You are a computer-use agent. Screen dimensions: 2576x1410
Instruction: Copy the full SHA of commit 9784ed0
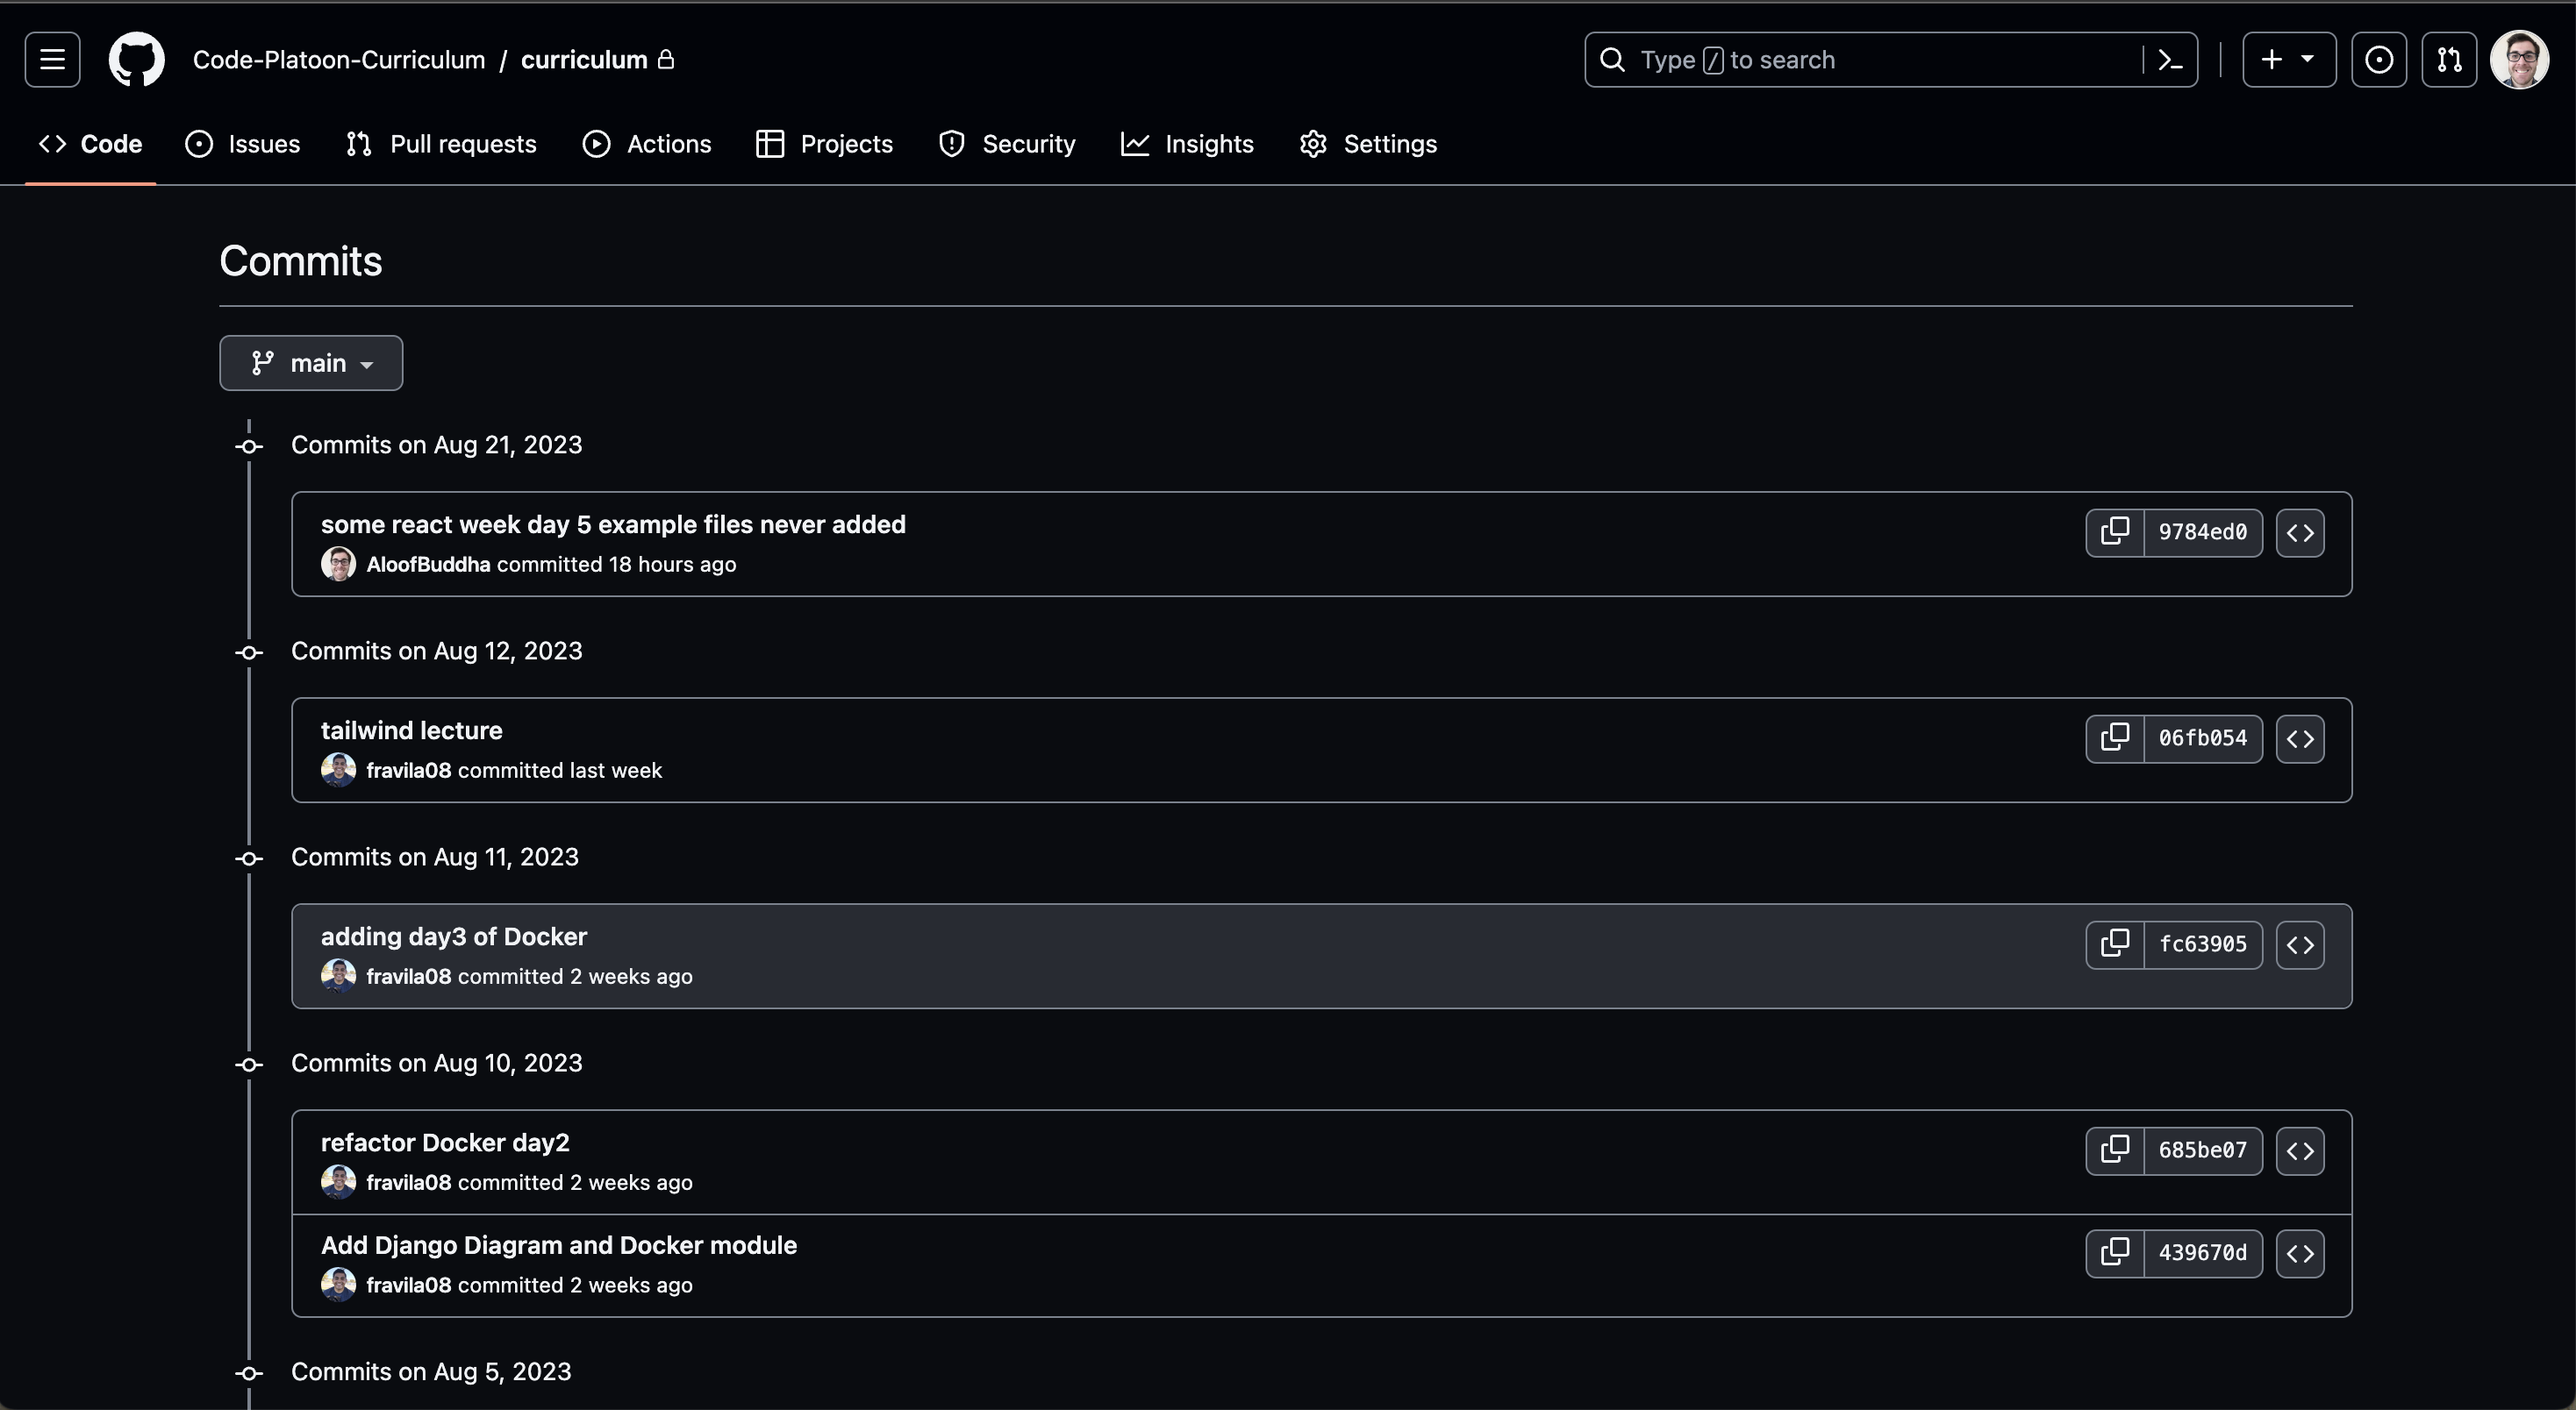[x=2115, y=532]
